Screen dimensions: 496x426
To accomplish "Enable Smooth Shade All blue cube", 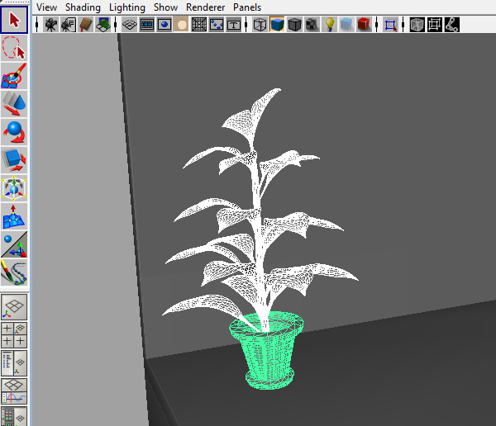I will (x=277, y=24).
